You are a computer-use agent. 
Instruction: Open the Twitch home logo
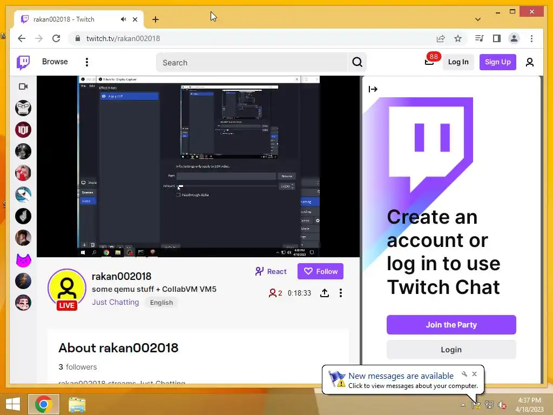click(x=23, y=63)
